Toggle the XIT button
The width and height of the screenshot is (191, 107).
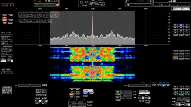pyautogui.click(x=43, y=98)
